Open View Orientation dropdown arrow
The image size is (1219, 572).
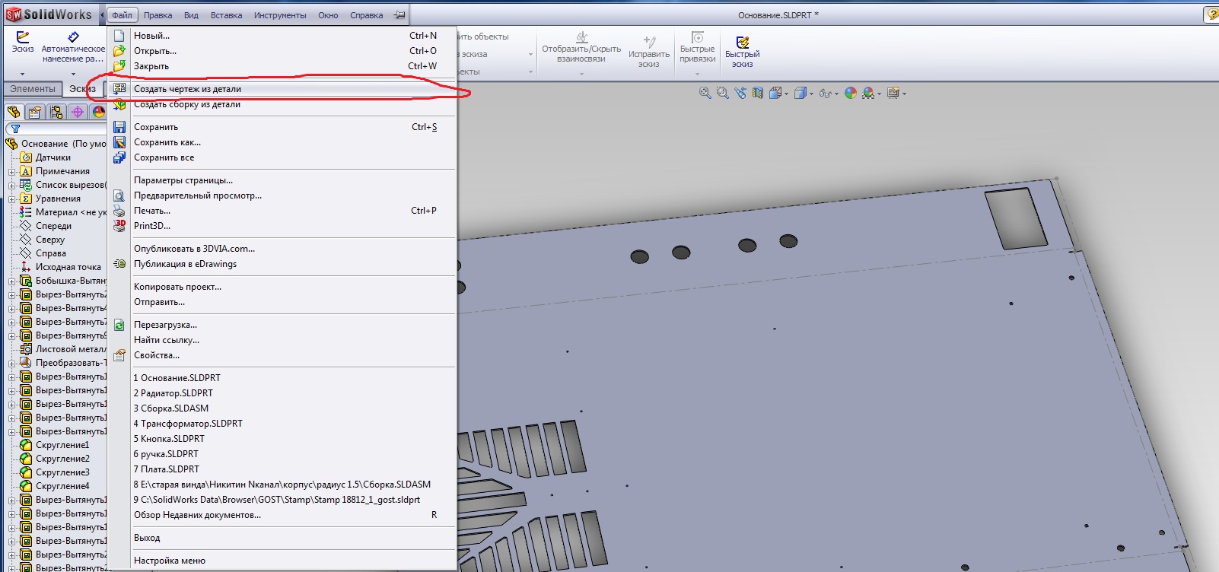click(x=786, y=94)
